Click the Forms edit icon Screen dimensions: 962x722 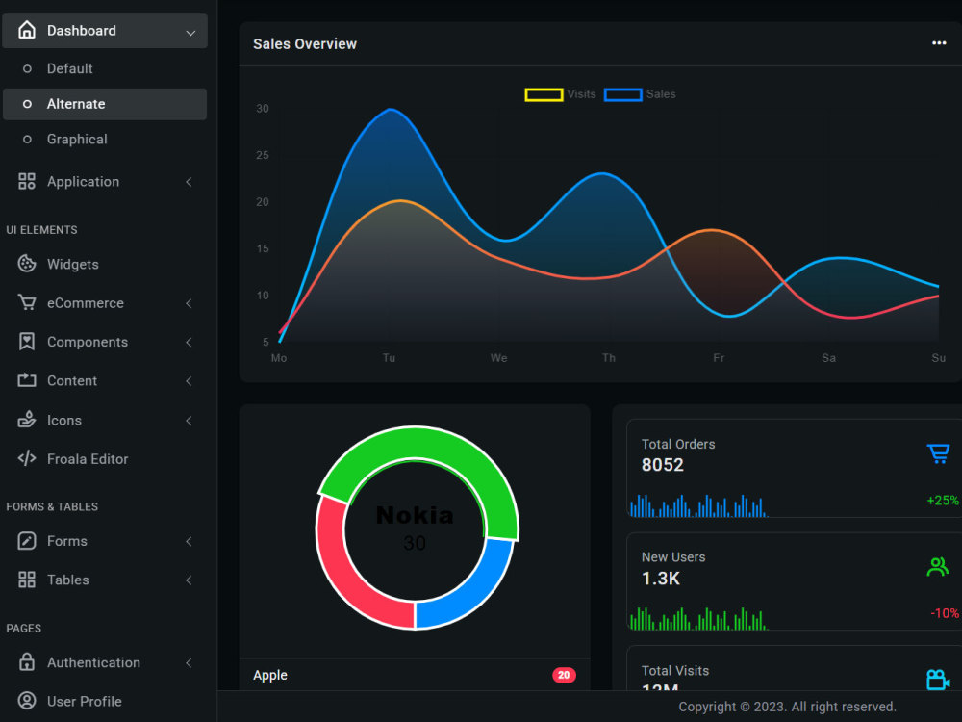[x=26, y=541]
